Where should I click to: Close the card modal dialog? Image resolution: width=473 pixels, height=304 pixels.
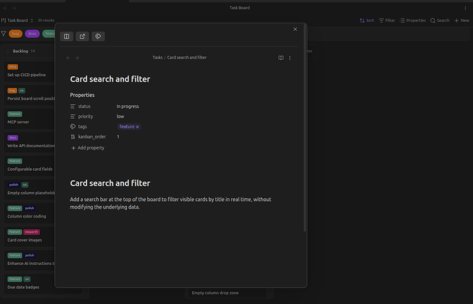pyautogui.click(x=295, y=29)
